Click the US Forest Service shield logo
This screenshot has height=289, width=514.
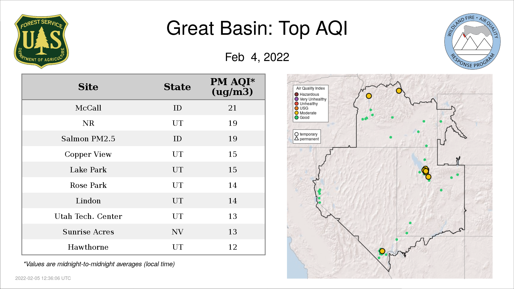point(41,41)
